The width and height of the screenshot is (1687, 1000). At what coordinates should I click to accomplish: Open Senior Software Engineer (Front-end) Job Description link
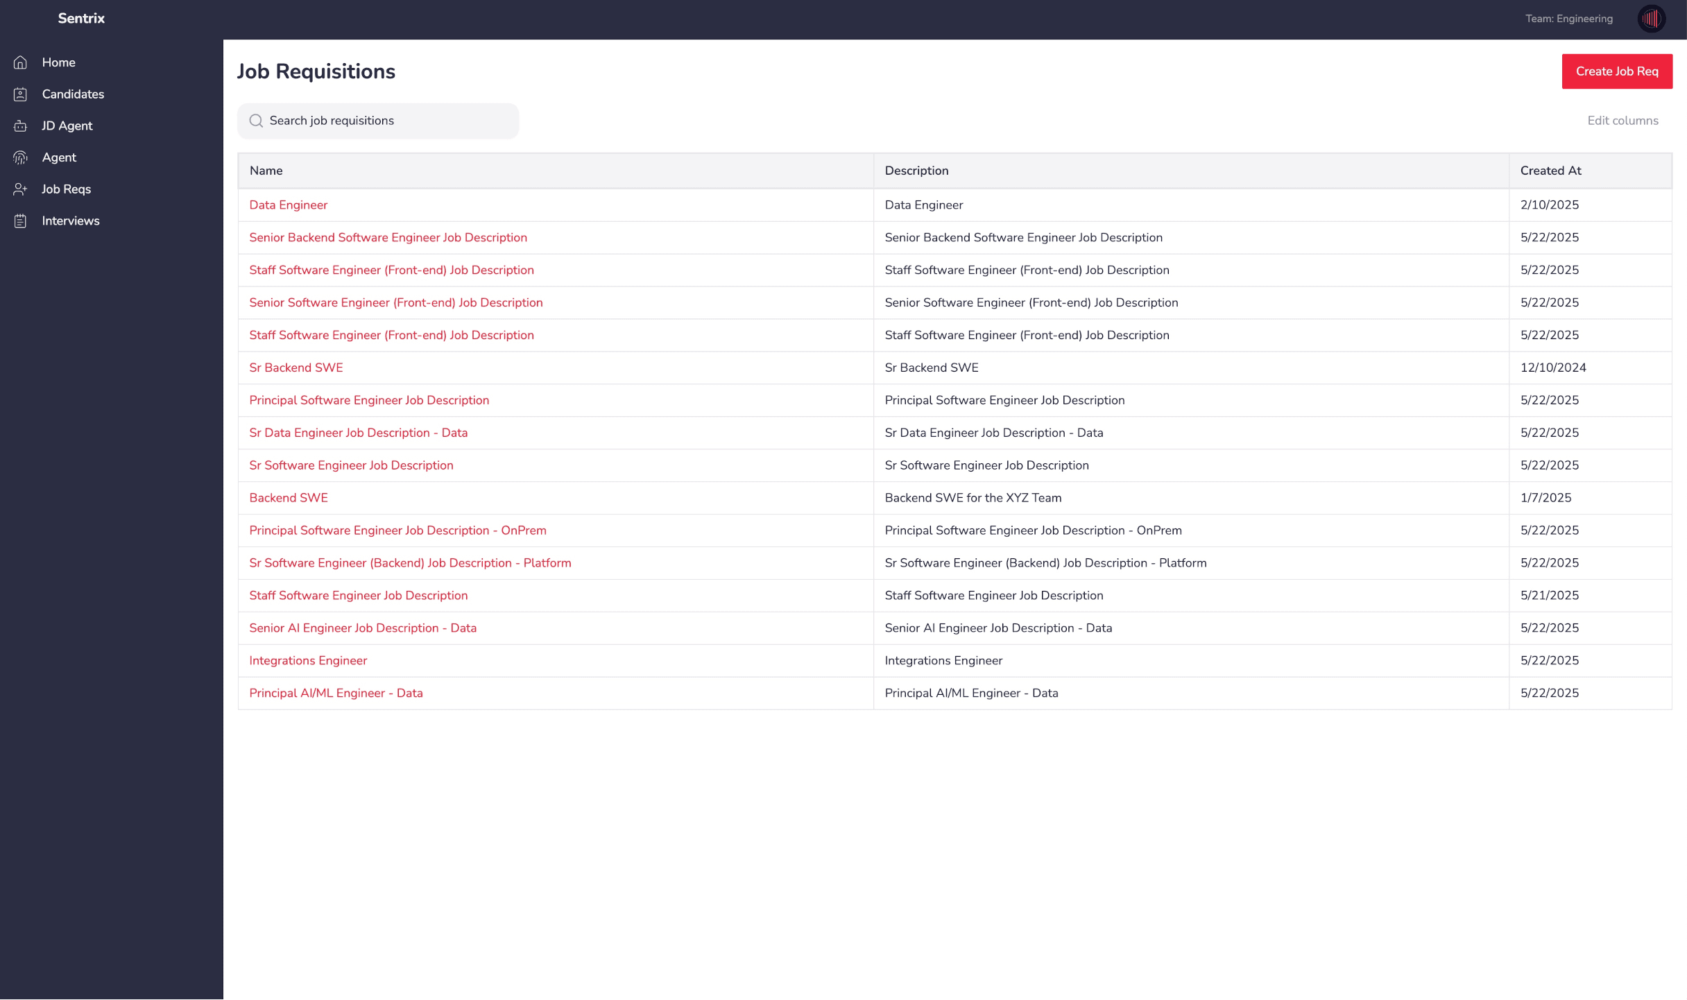pos(395,303)
